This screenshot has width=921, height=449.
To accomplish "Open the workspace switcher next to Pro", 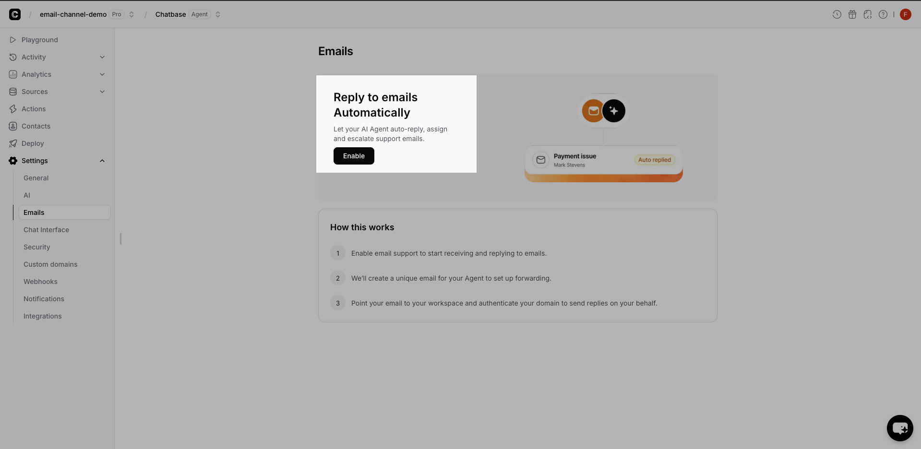I will click(131, 14).
